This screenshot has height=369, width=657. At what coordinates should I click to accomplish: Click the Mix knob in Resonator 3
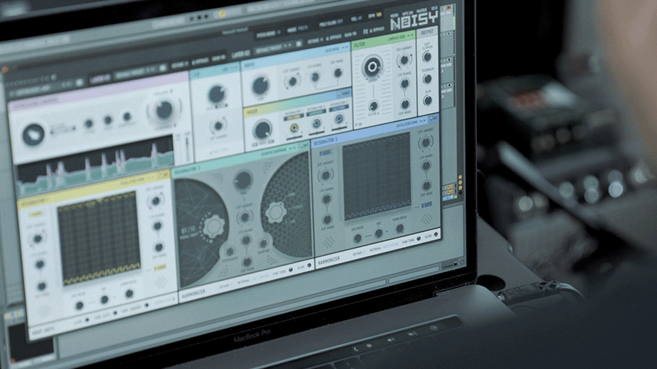(378, 233)
